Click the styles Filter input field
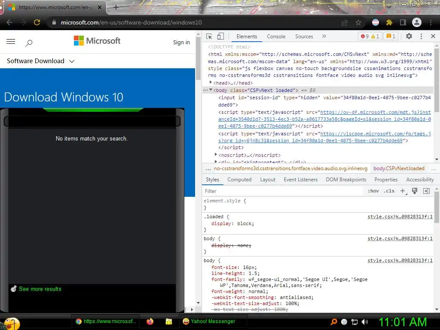440x330 pixels. click(282, 191)
